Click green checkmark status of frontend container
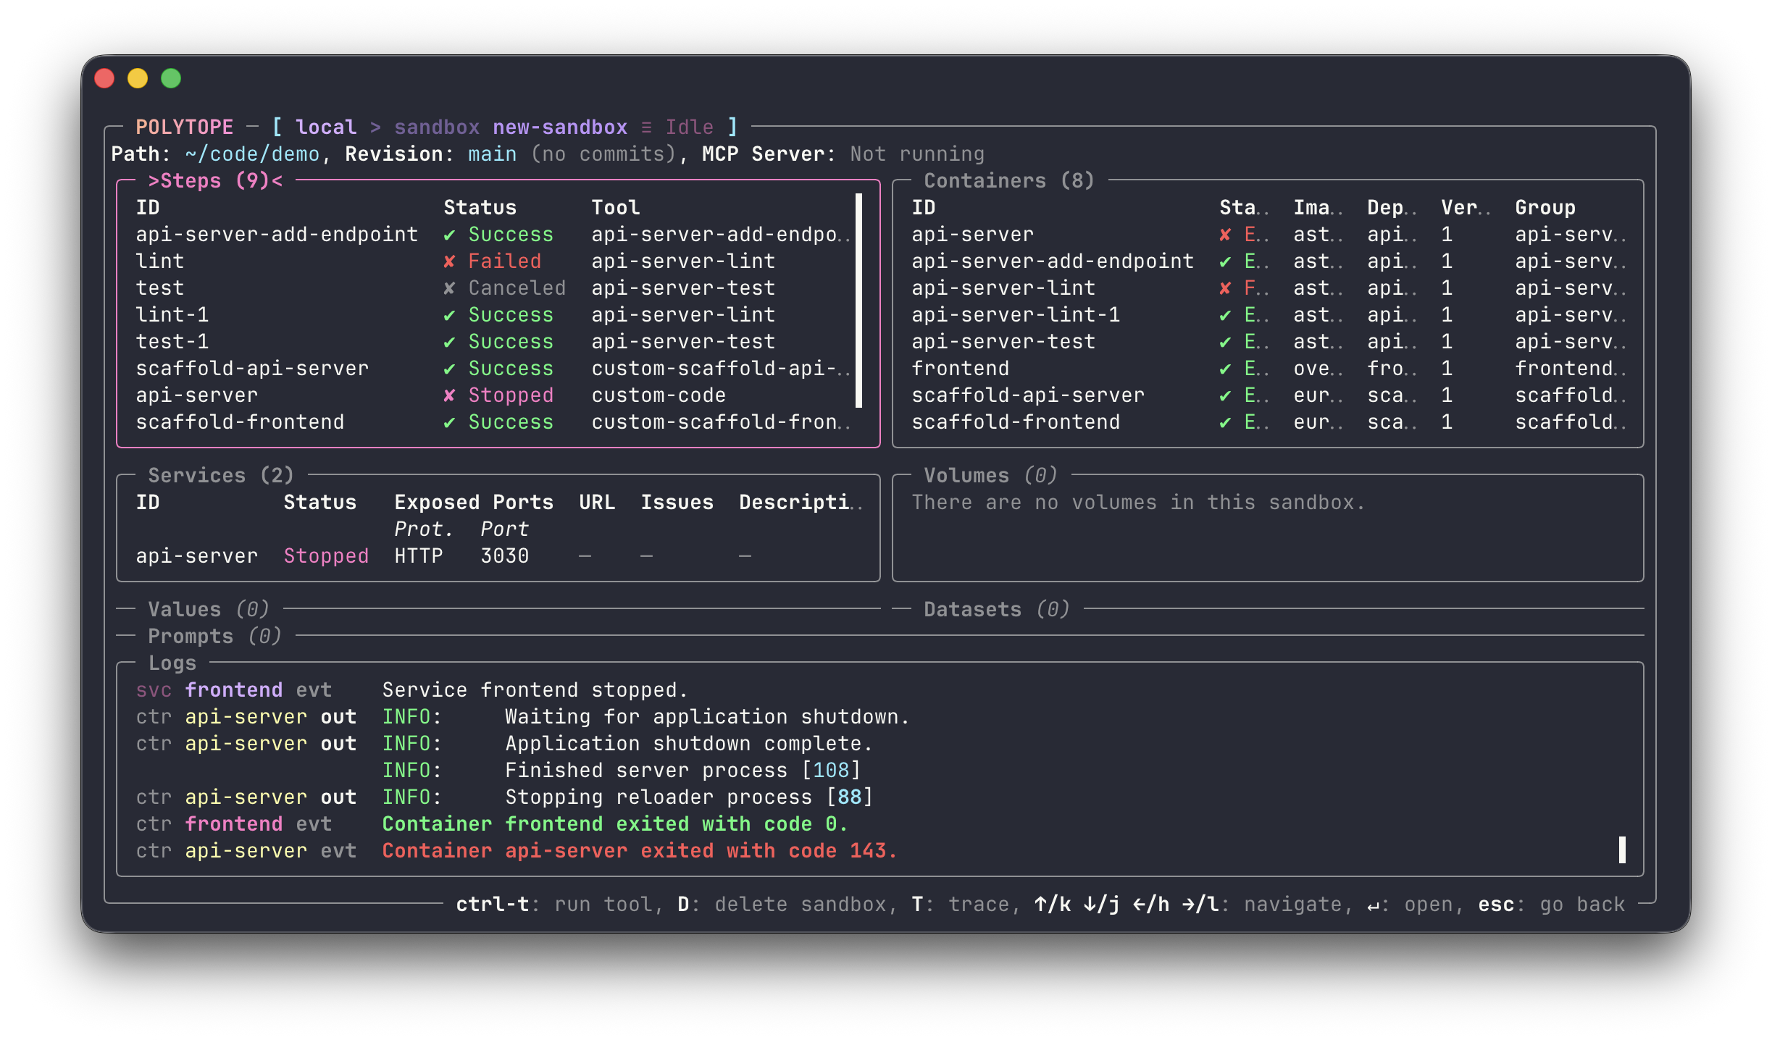This screenshot has width=1772, height=1040. point(1225,369)
